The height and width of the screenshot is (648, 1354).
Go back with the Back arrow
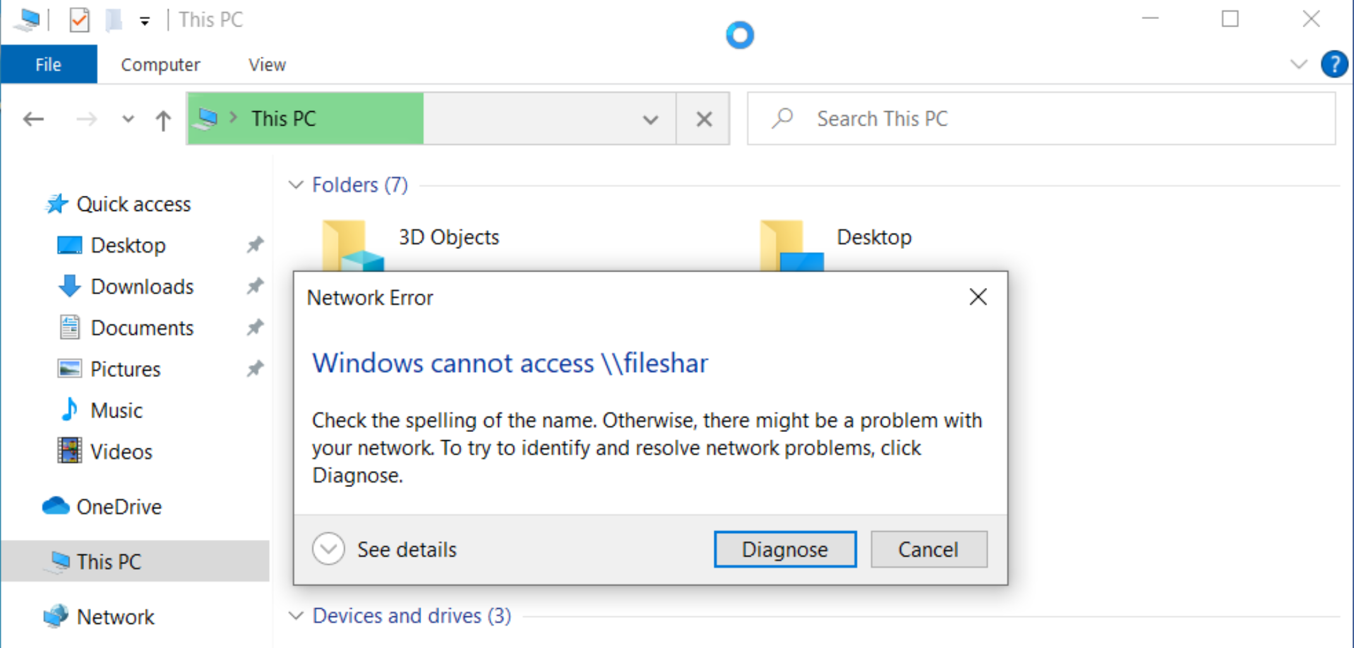[33, 119]
